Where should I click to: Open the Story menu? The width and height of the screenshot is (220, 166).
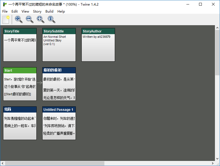37,11
